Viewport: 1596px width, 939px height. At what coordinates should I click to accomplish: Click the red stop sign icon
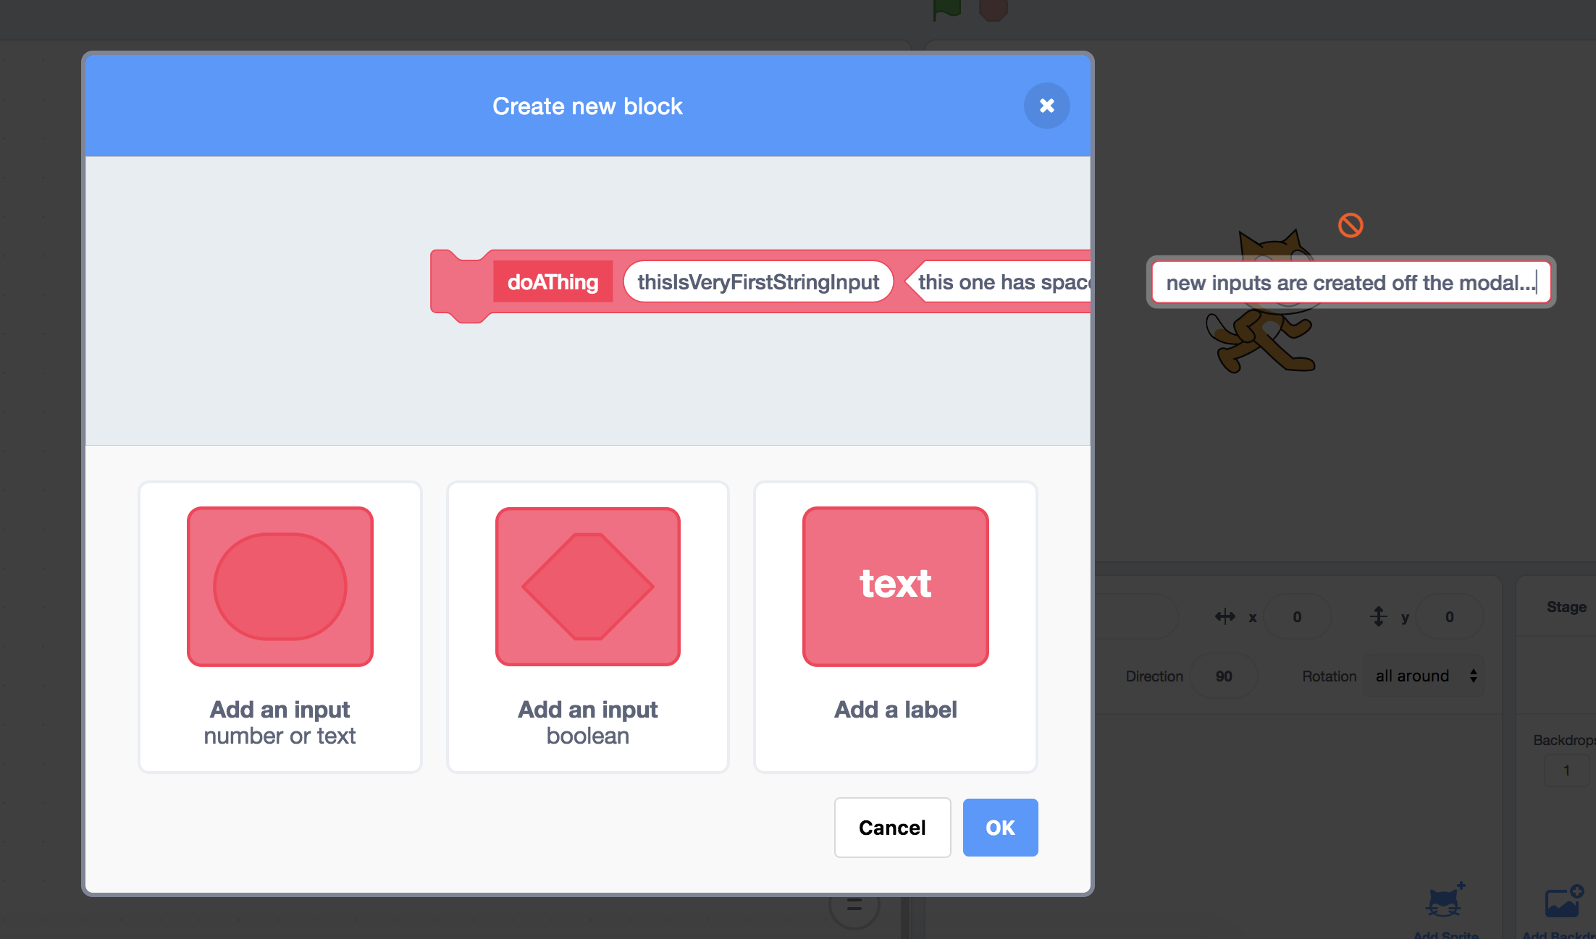click(994, 9)
